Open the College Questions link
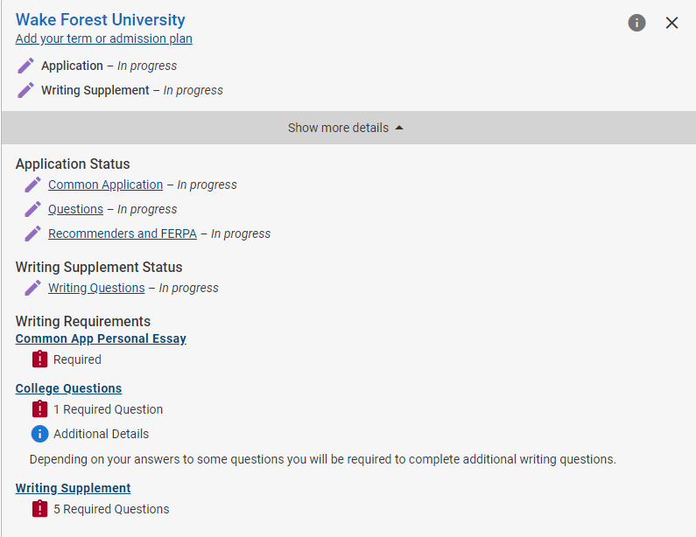Viewport: 696px width, 537px height. pyautogui.click(x=68, y=388)
